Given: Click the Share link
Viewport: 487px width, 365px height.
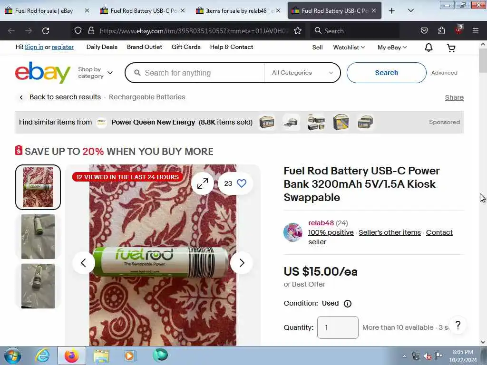Looking at the screenshot, I should tap(454, 97).
